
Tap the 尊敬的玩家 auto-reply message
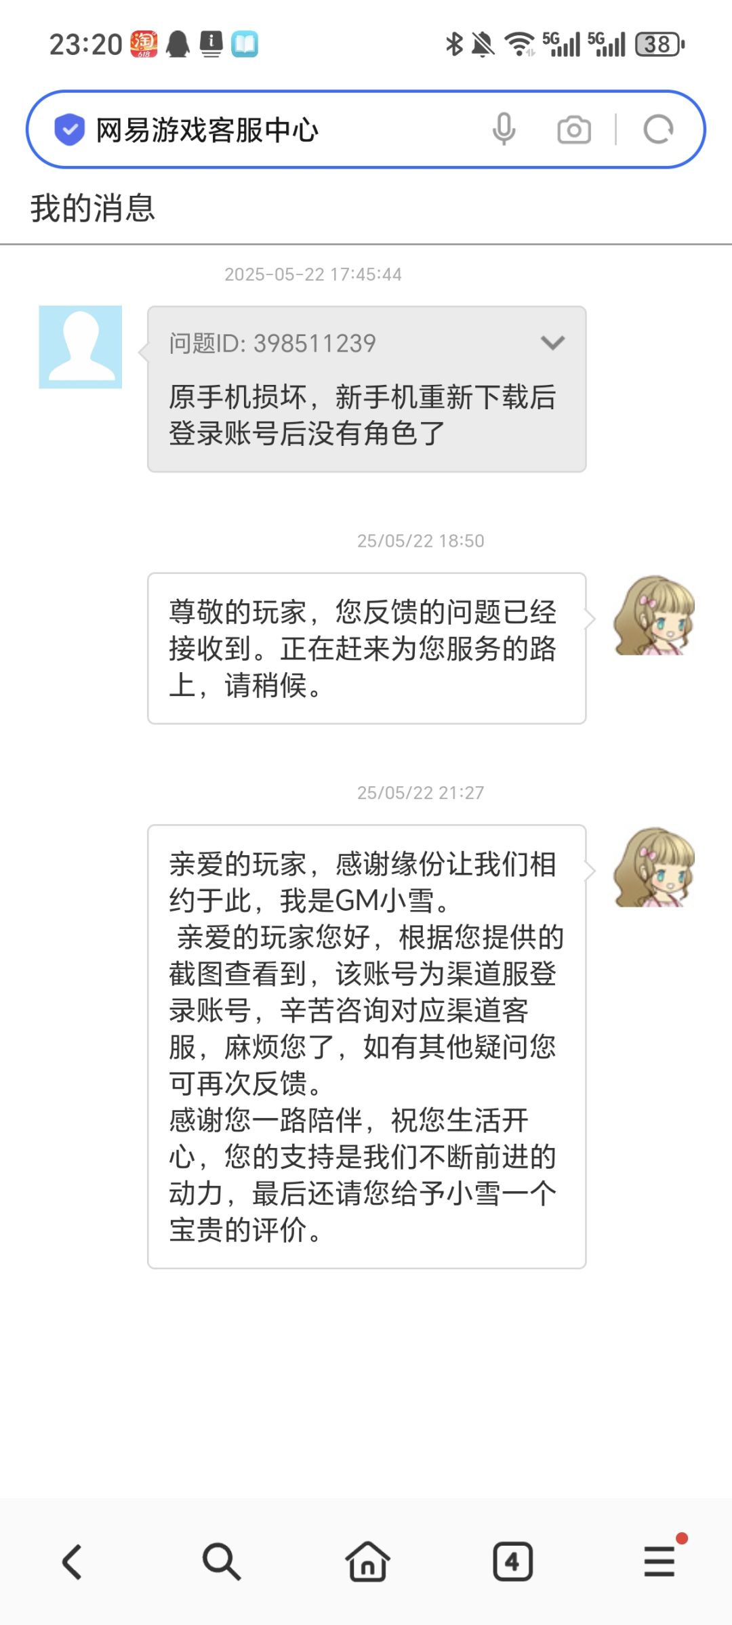click(367, 649)
